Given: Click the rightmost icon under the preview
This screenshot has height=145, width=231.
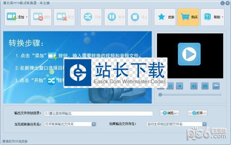Looking at the screenshot, I should (216, 86).
